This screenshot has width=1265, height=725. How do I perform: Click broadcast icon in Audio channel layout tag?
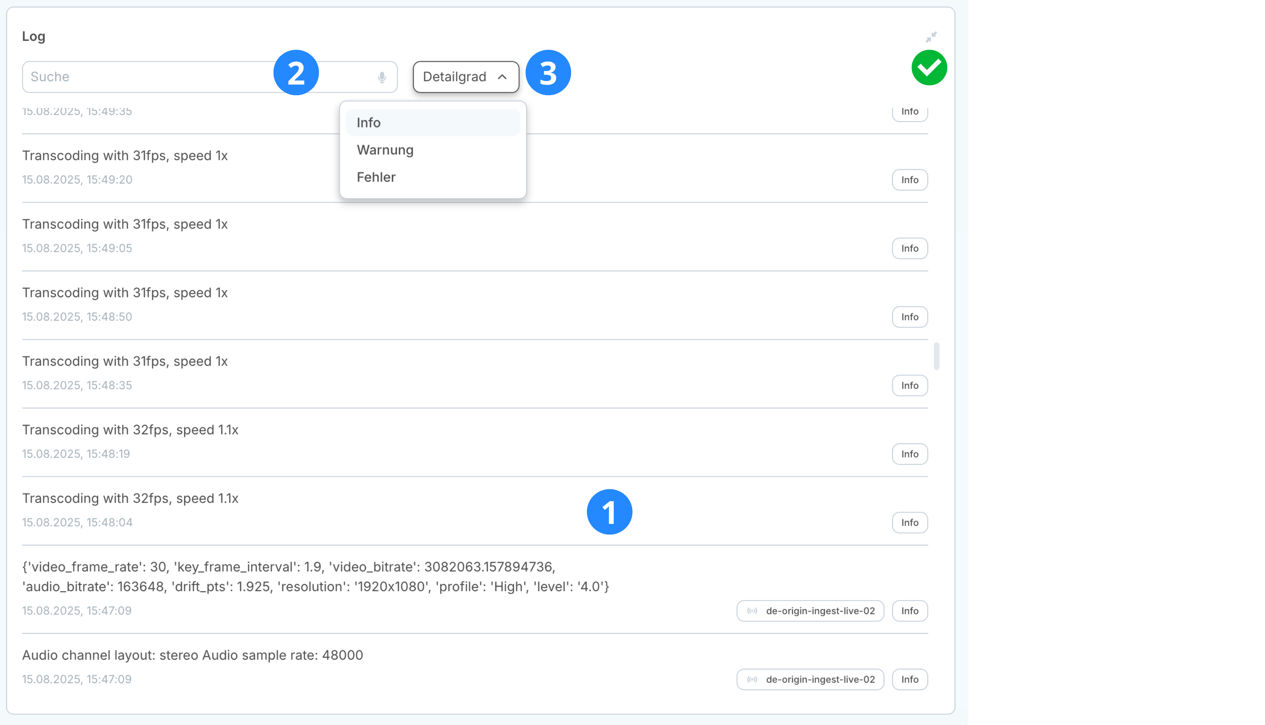pos(752,680)
